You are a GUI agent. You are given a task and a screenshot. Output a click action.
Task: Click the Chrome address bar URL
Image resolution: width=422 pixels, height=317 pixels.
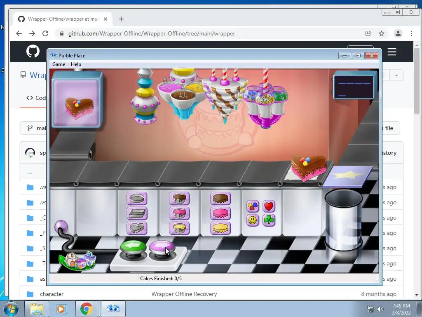click(152, 34)
